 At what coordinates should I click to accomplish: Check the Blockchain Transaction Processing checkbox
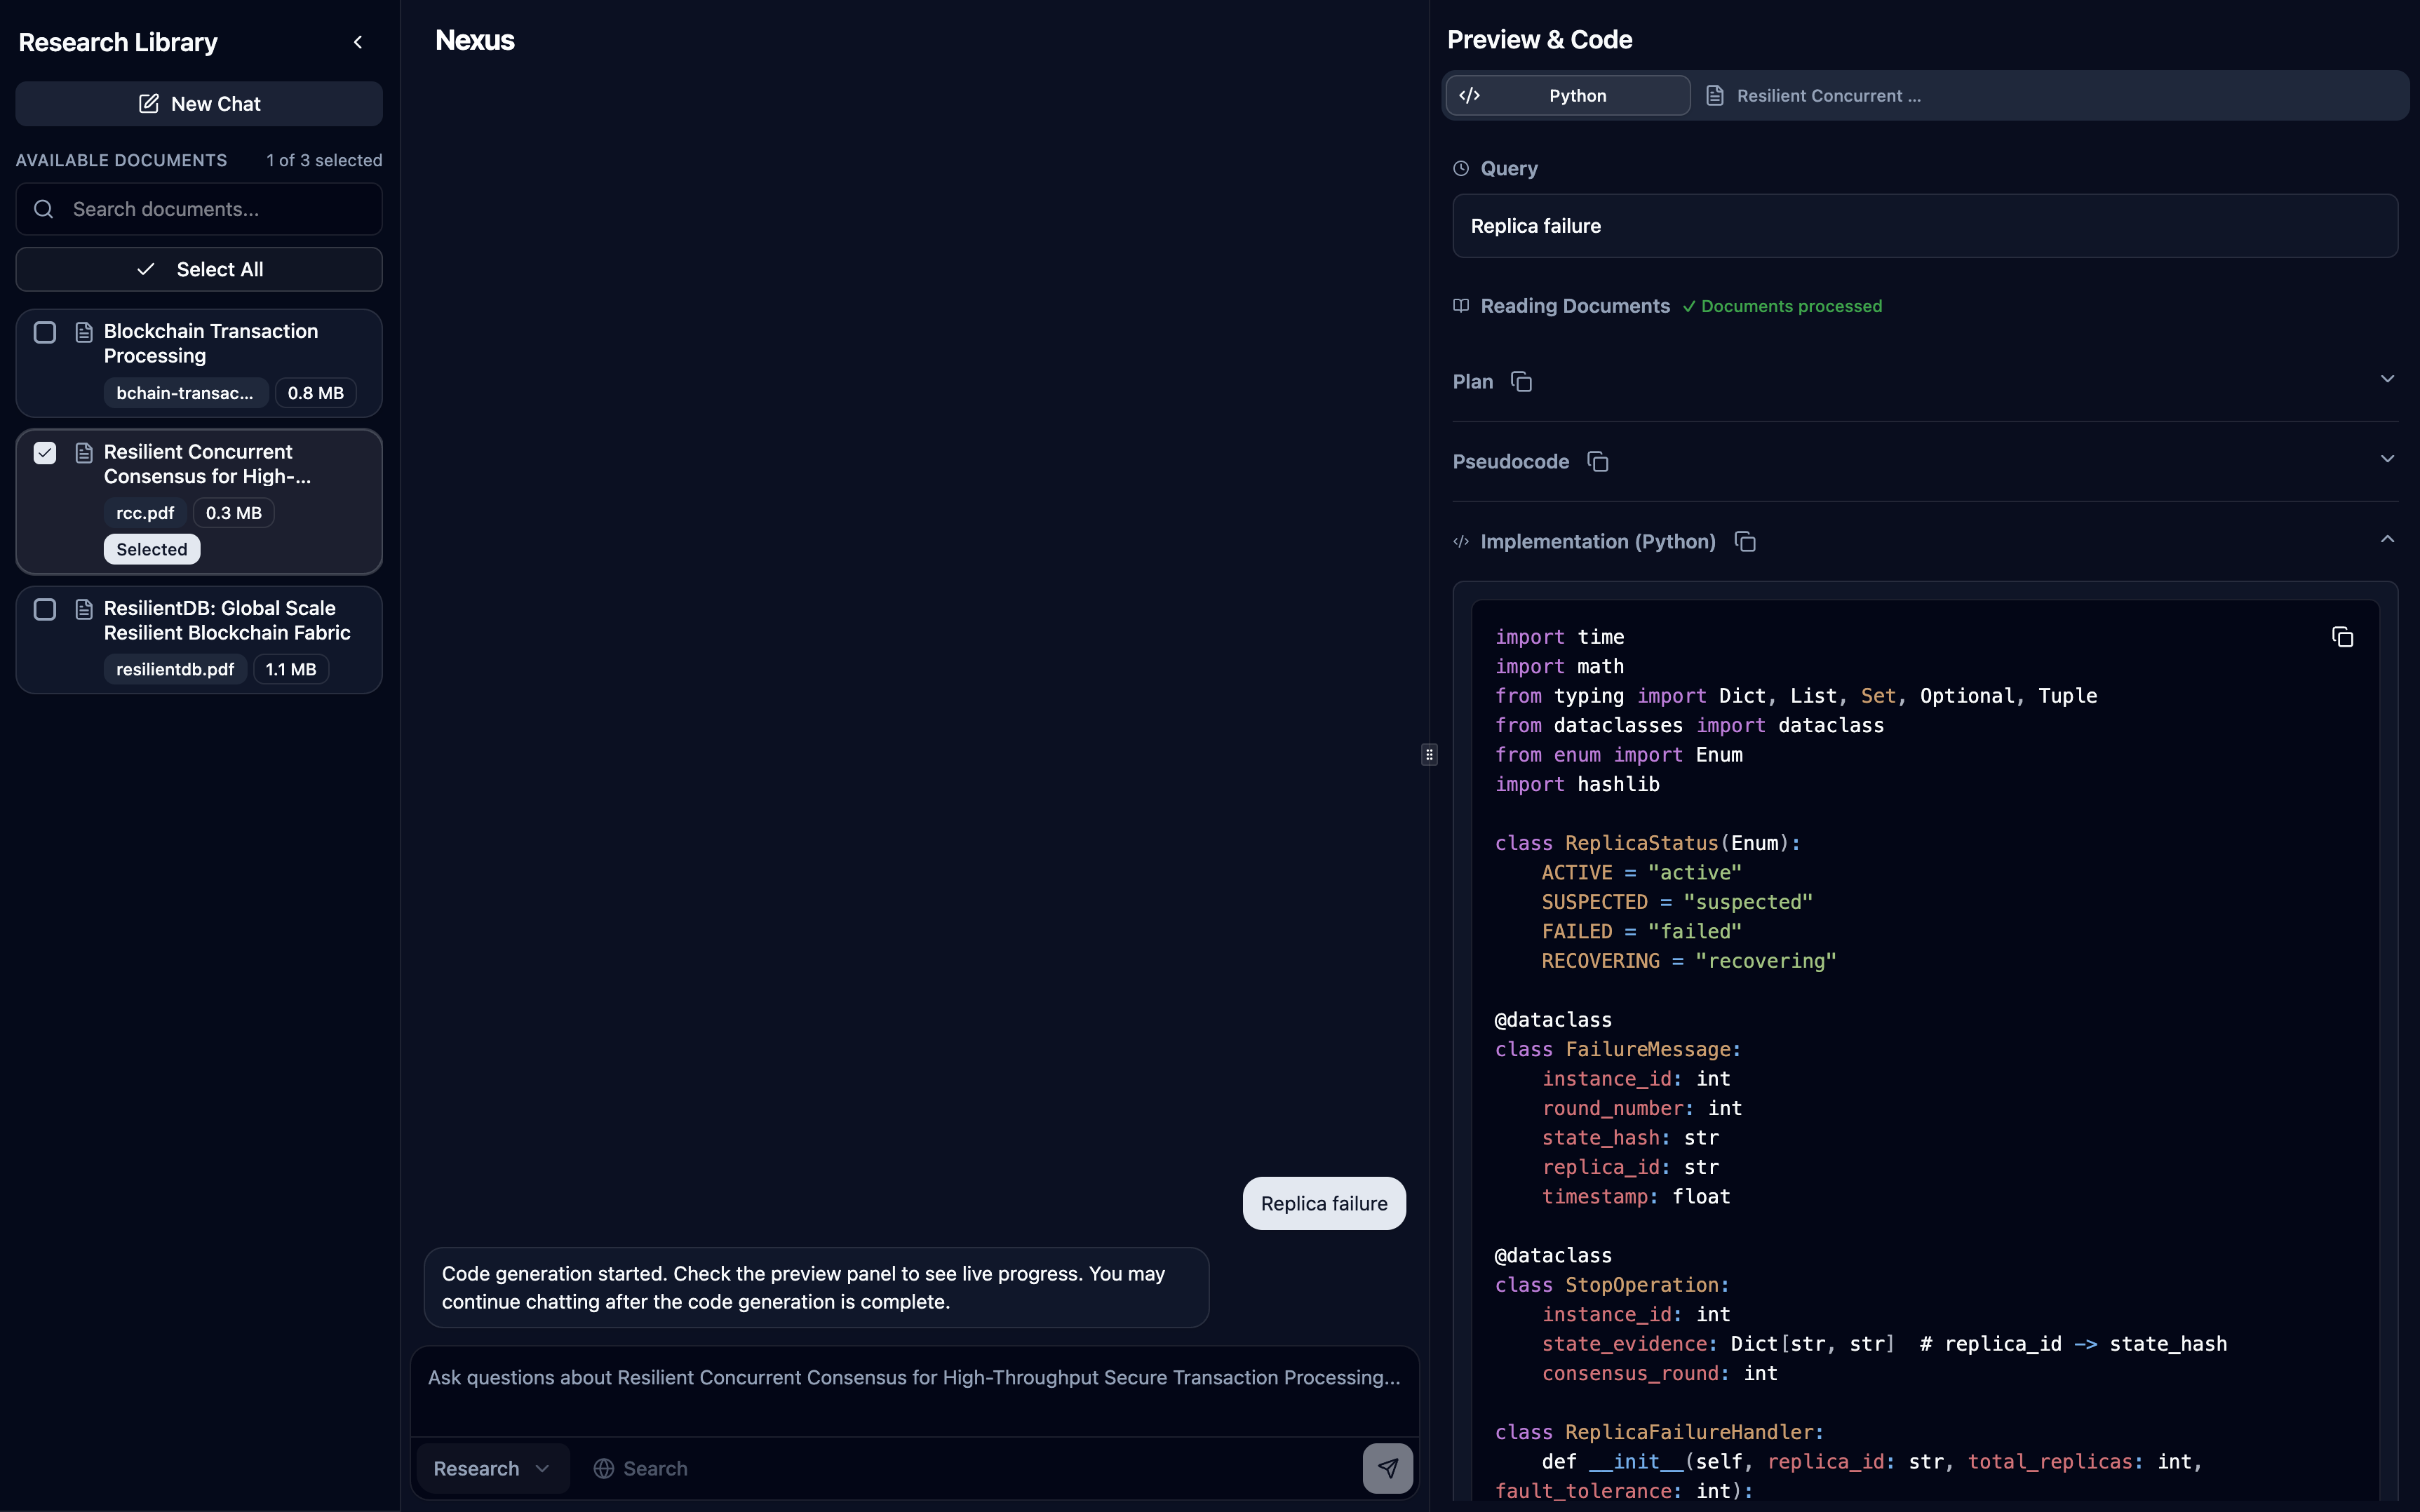click(x=44, y=332)
